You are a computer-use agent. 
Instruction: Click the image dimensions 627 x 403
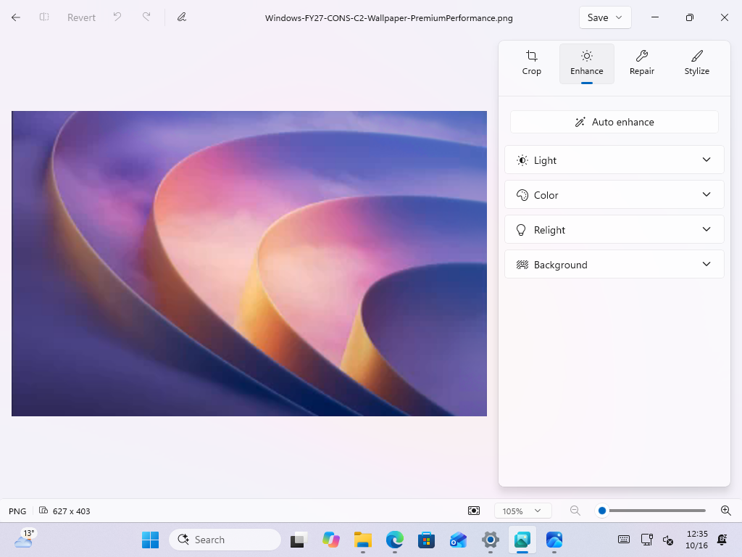click(71, 511)
